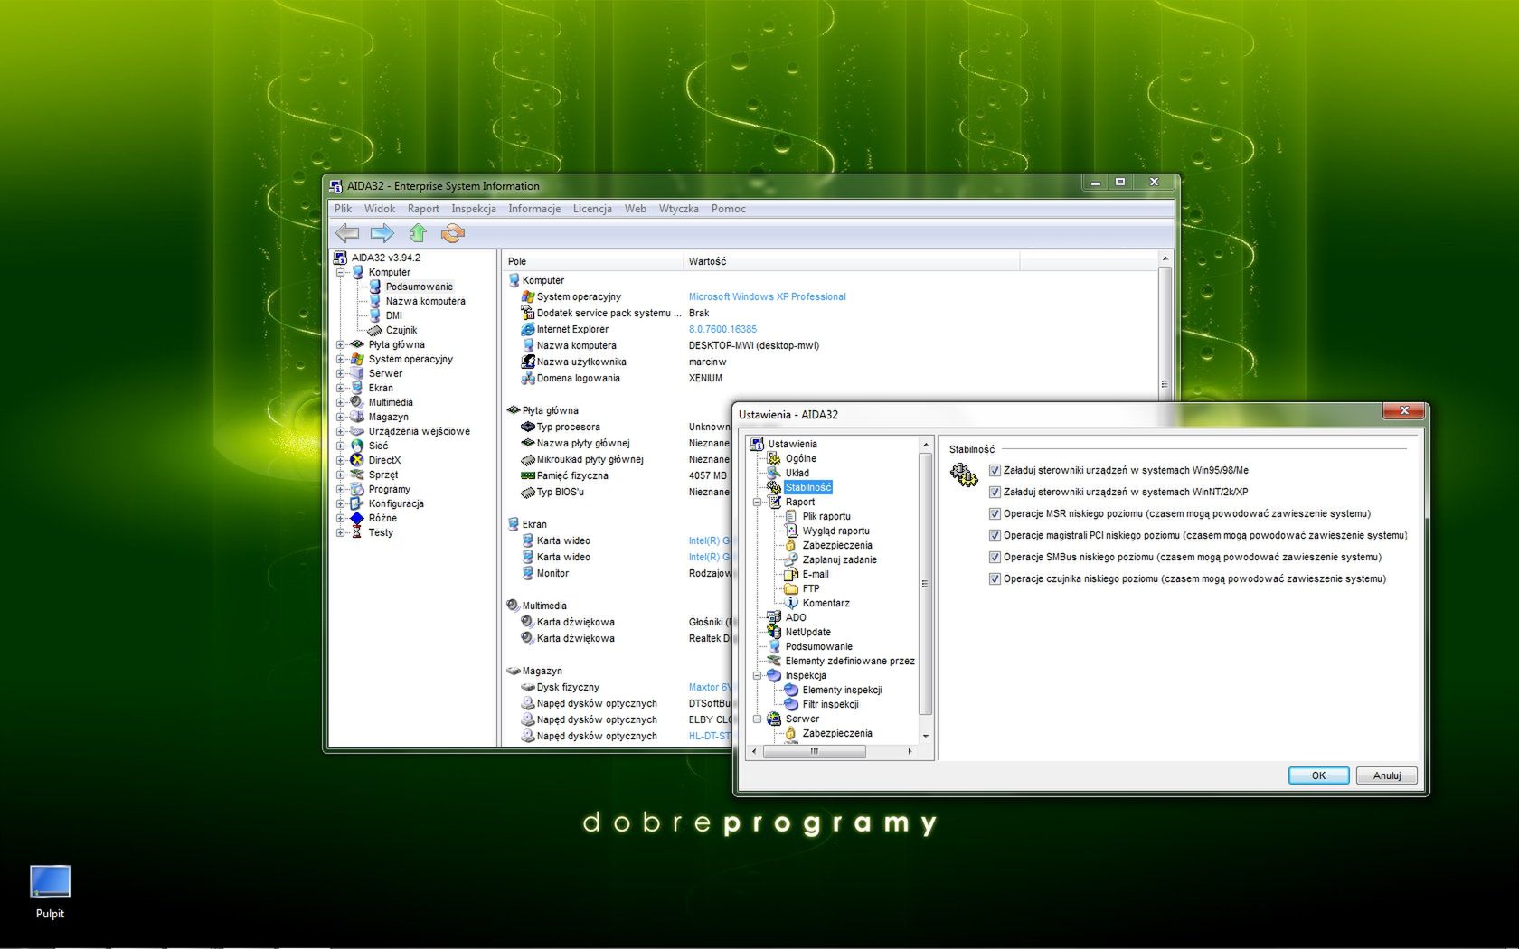This screenshot has width=1519, height=949.
Task: Click the FTP folder icon in settings tree
Action: (791, 588)
